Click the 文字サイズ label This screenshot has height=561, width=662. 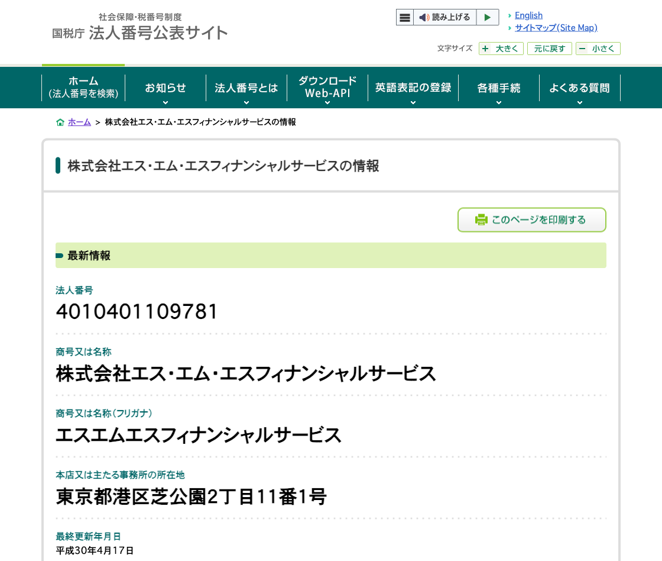[455, 48]
